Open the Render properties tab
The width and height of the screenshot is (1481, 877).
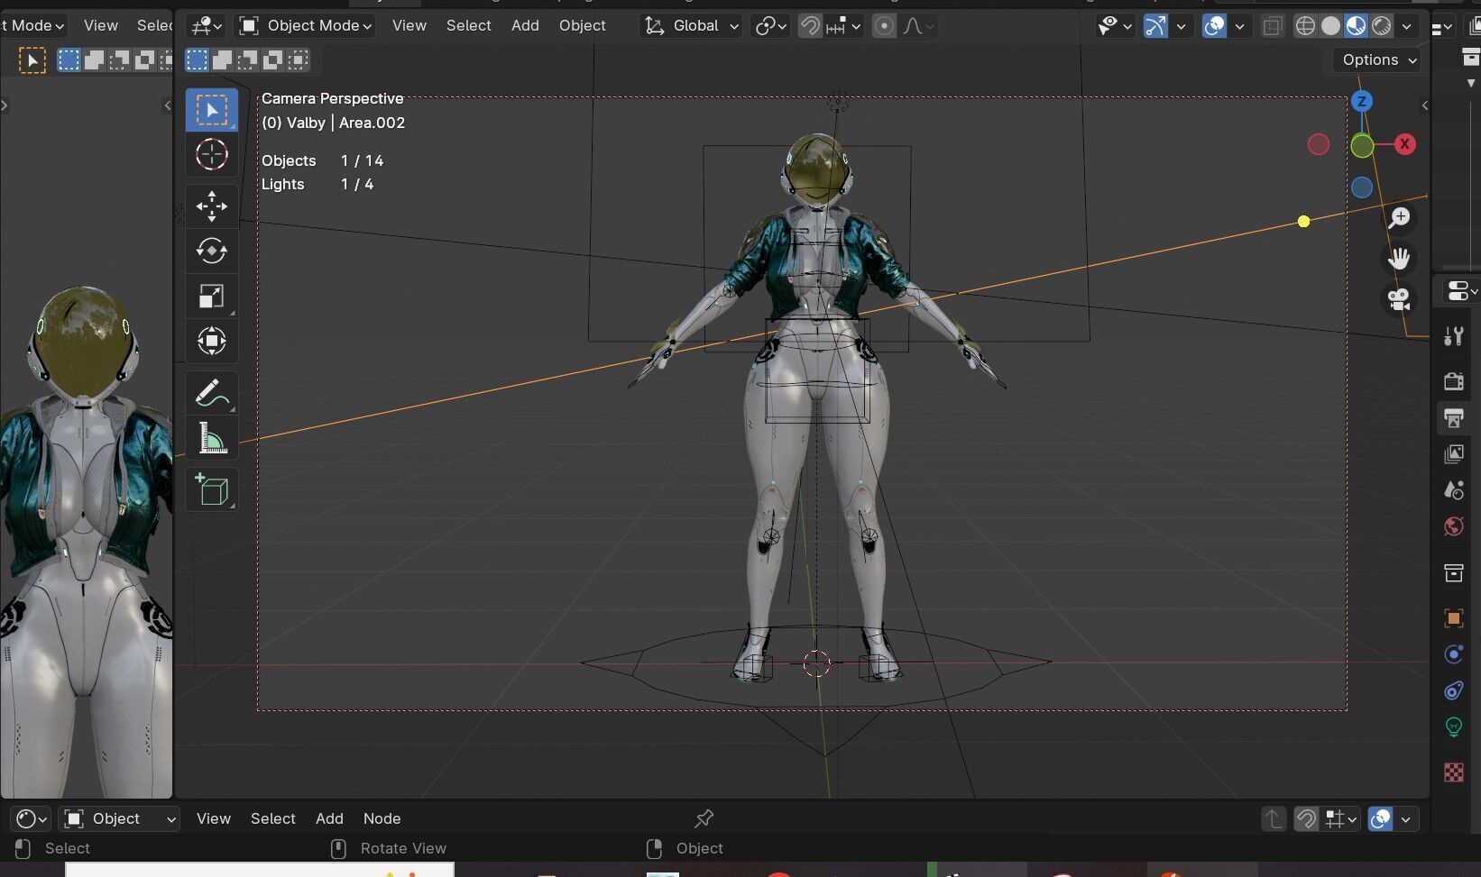click(x=1453, y=381)
